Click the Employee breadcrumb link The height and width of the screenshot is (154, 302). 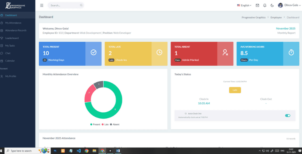[x=276, y=17]
